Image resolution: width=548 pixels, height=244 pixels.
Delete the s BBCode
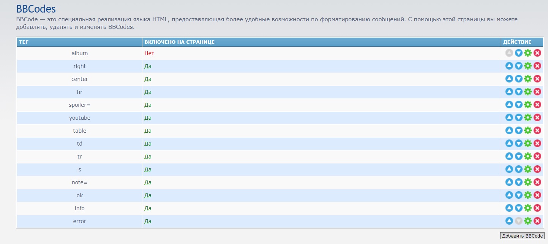pyautogui.click(x=537, y=170)
